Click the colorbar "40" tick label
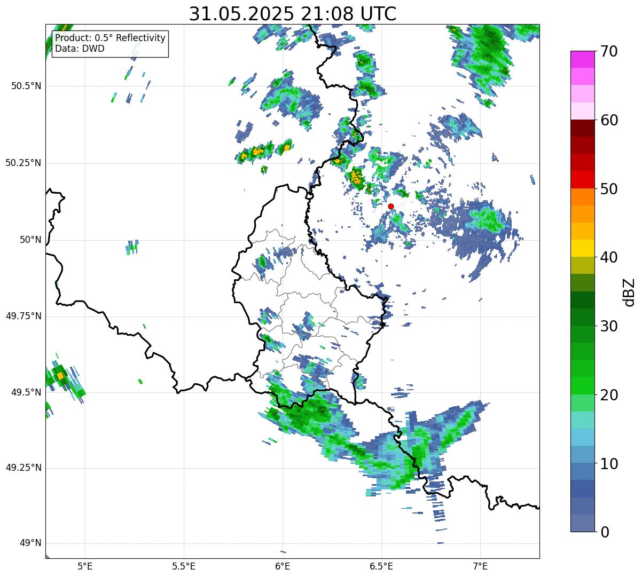This screenshot has width=642, height=577. point(609,257)
